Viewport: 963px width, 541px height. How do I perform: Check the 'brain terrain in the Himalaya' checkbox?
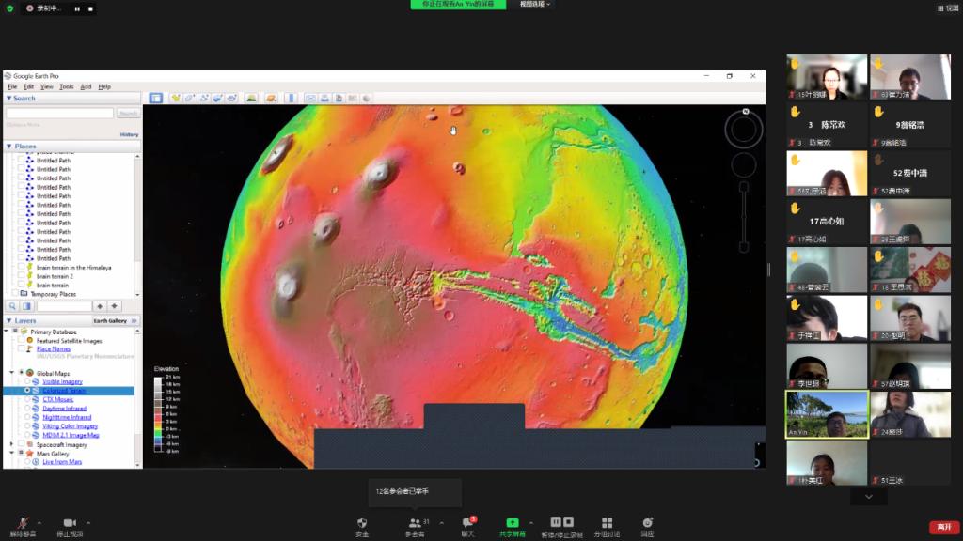[x=22, y=268]
